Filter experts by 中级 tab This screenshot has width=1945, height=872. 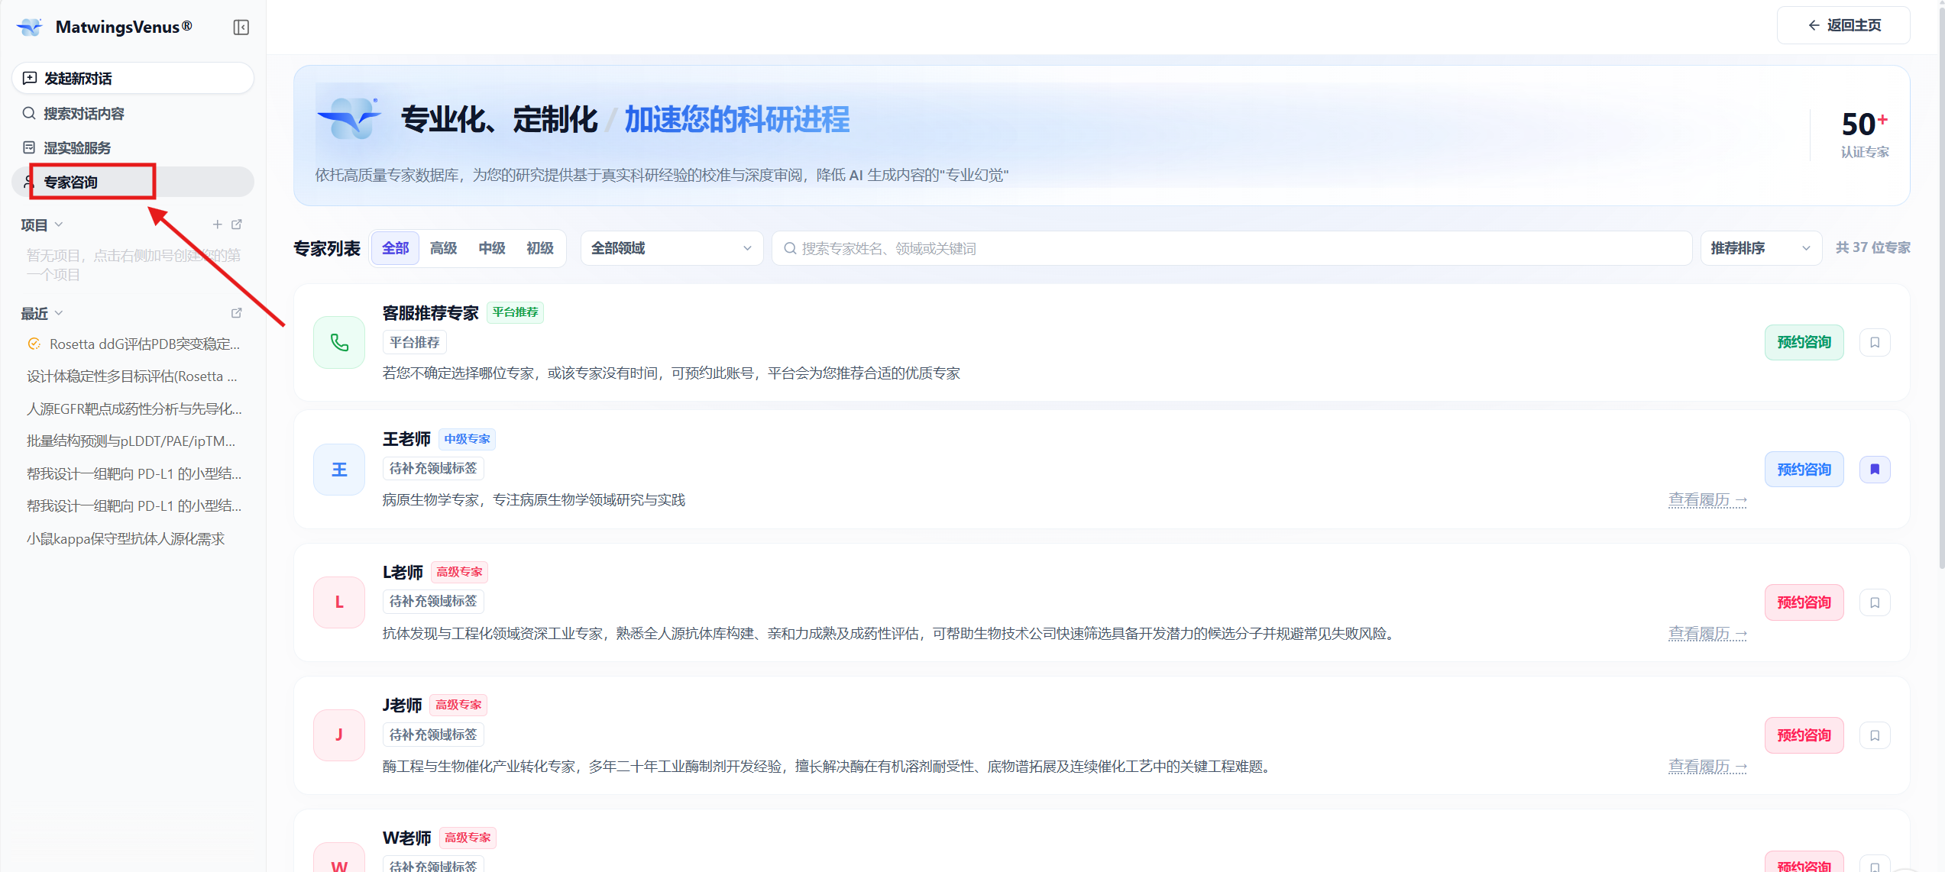(x=492, y=248)
